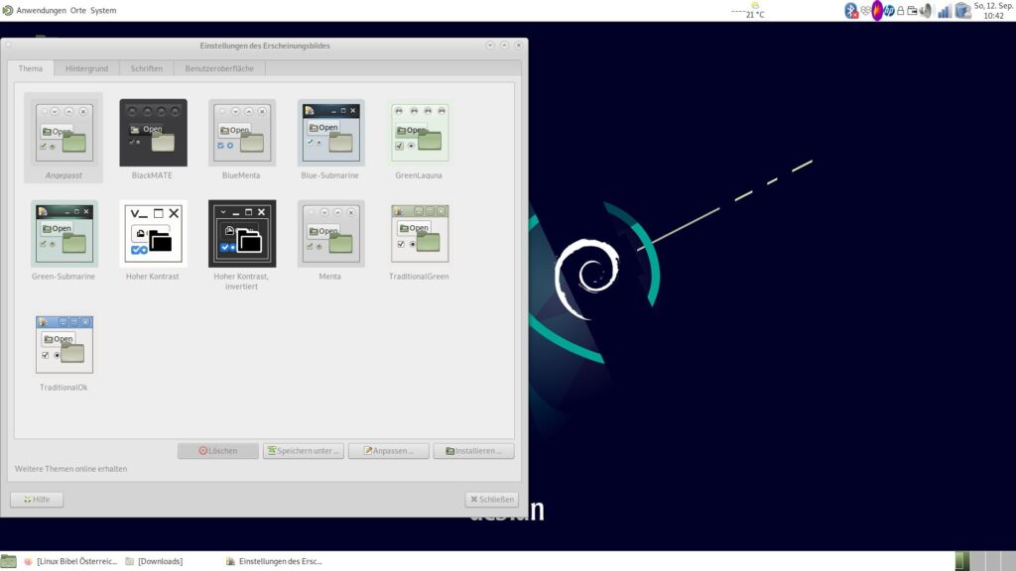Select the Angepasst theme thumbnail
Viewport: 1016px width, 571px height.
click(x=63, y=133)
